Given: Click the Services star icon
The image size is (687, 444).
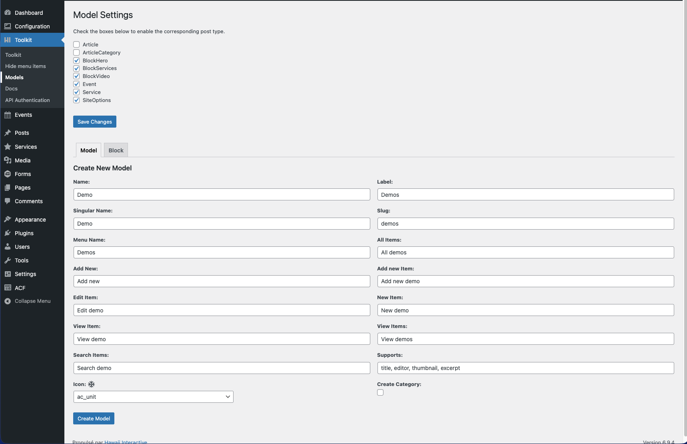Looking at the screenshot, I should (8, 147).
